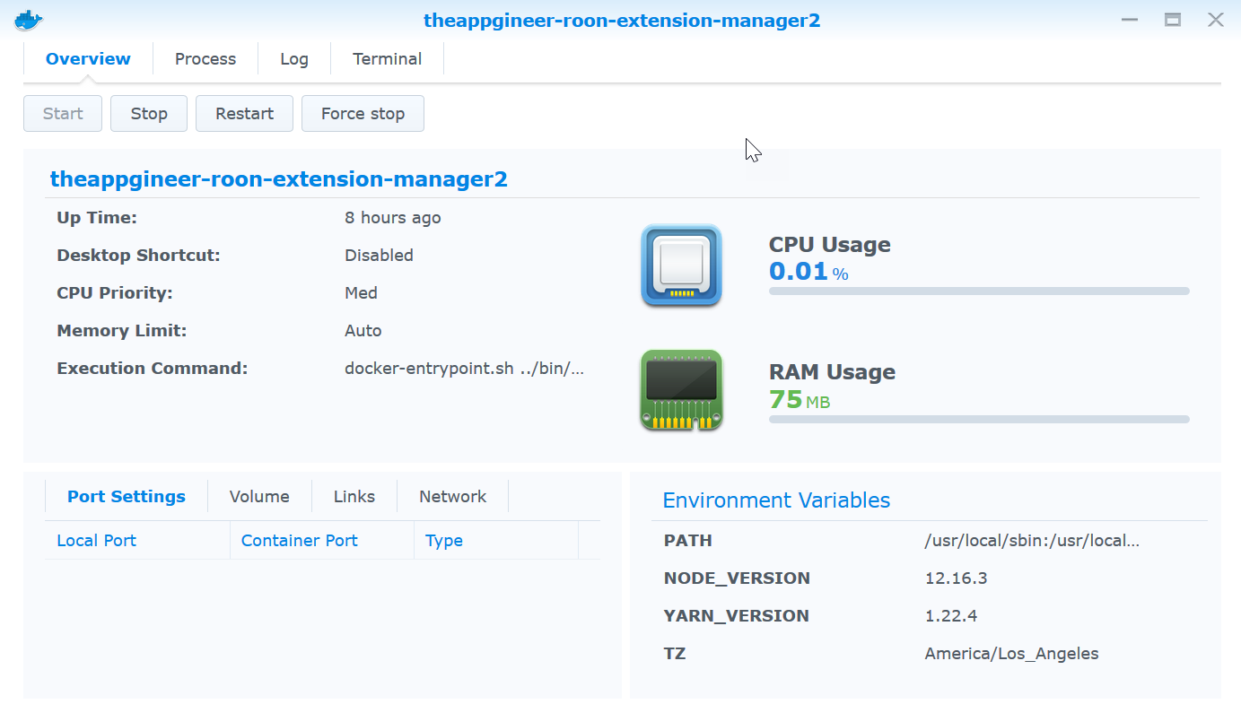Open the Log tab
This screenshot has width=1241, height=713.
(294, 59)
